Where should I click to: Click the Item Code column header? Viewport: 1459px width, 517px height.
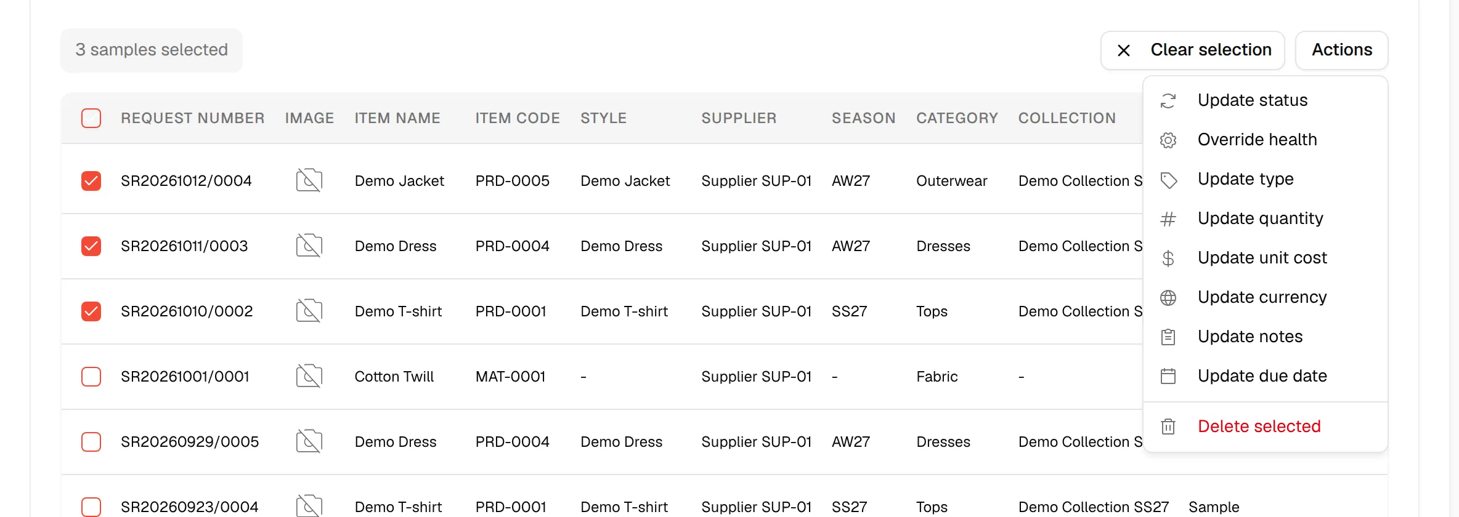click(518, 118)
